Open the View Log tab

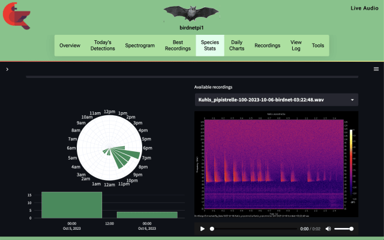point(296,46)
